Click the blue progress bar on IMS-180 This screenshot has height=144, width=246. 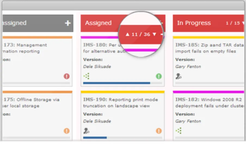coord(116,83)
